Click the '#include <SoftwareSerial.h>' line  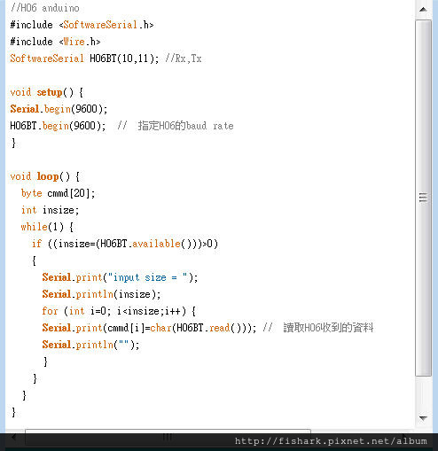[x=82, y=25]
